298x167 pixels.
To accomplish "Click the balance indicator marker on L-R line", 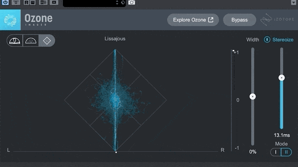I will pyautogui.click(x=116, y=152).
